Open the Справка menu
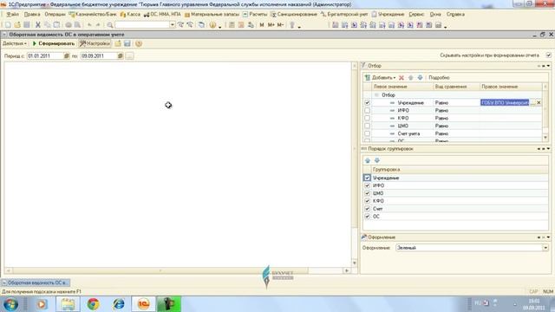Screen dimensions: 555x312 pos(455,15)
